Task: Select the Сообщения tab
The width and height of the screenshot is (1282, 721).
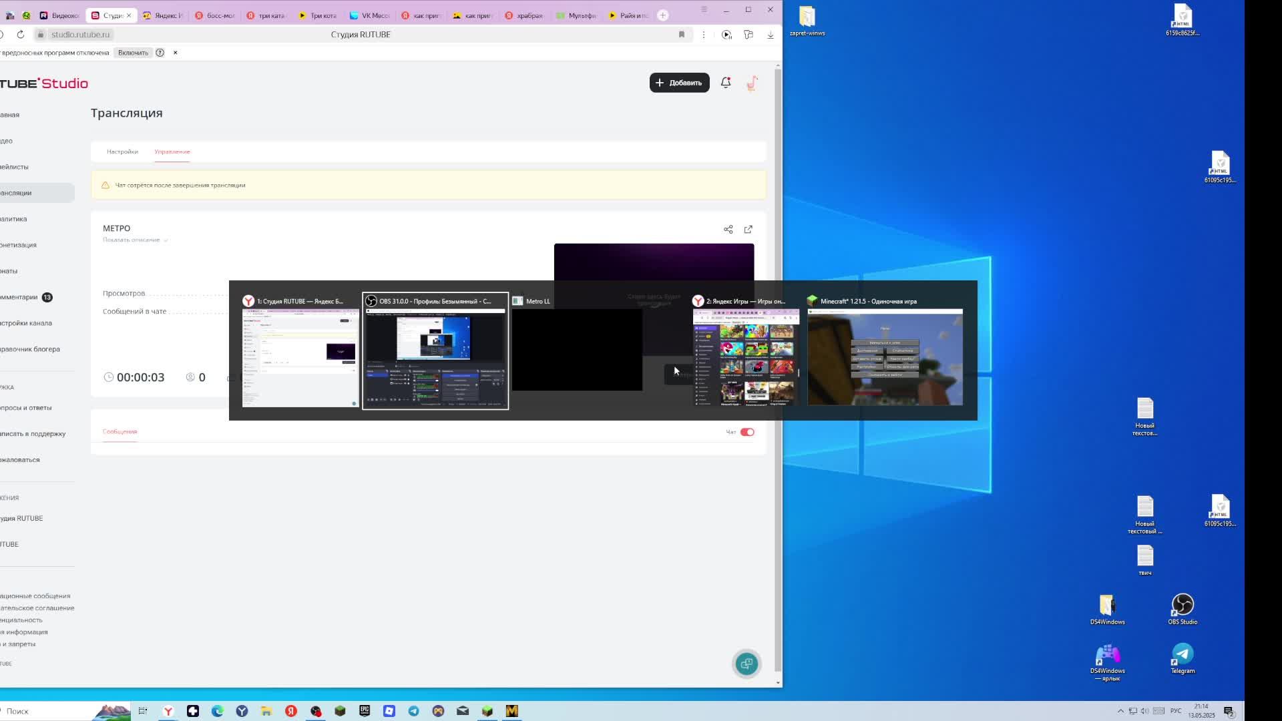Action: 120,431
